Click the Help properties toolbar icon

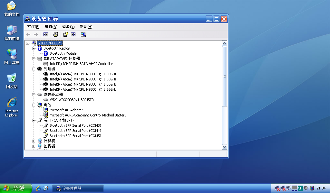tap(65, 34)
